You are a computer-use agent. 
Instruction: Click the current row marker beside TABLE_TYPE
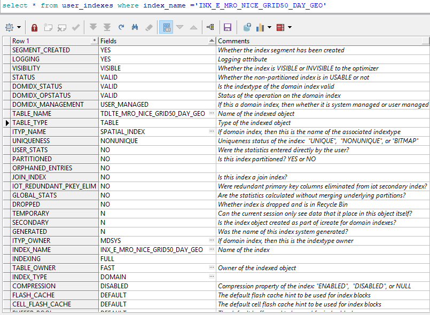click(x=7, y=123)
